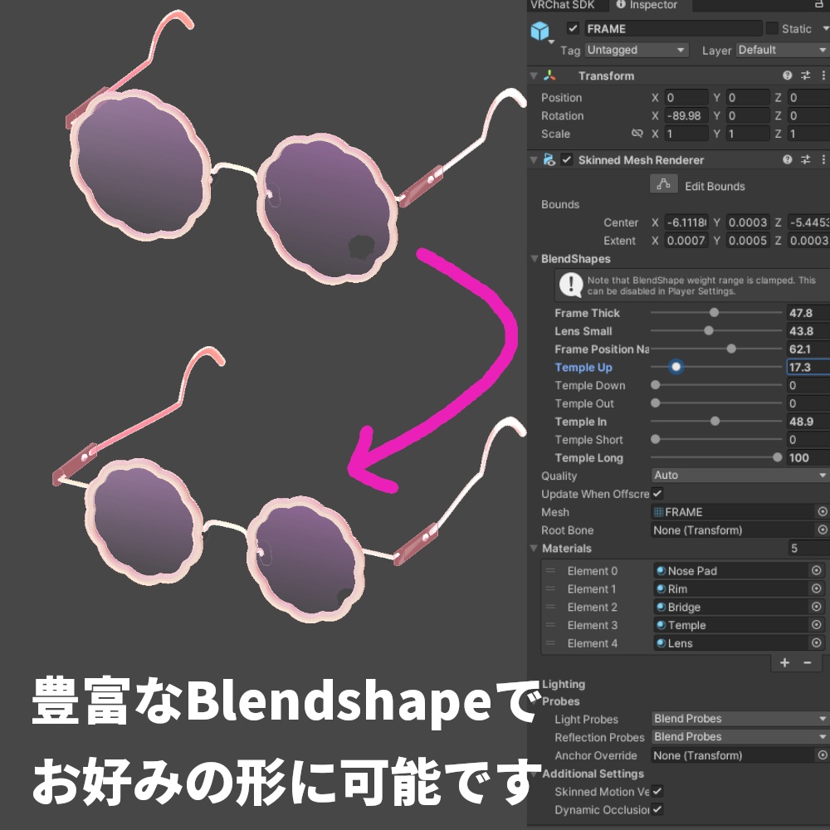The height and width of the screenshot is (830, 830).
Task: Click the Bounds Center X value field
Action: [686, 222]
